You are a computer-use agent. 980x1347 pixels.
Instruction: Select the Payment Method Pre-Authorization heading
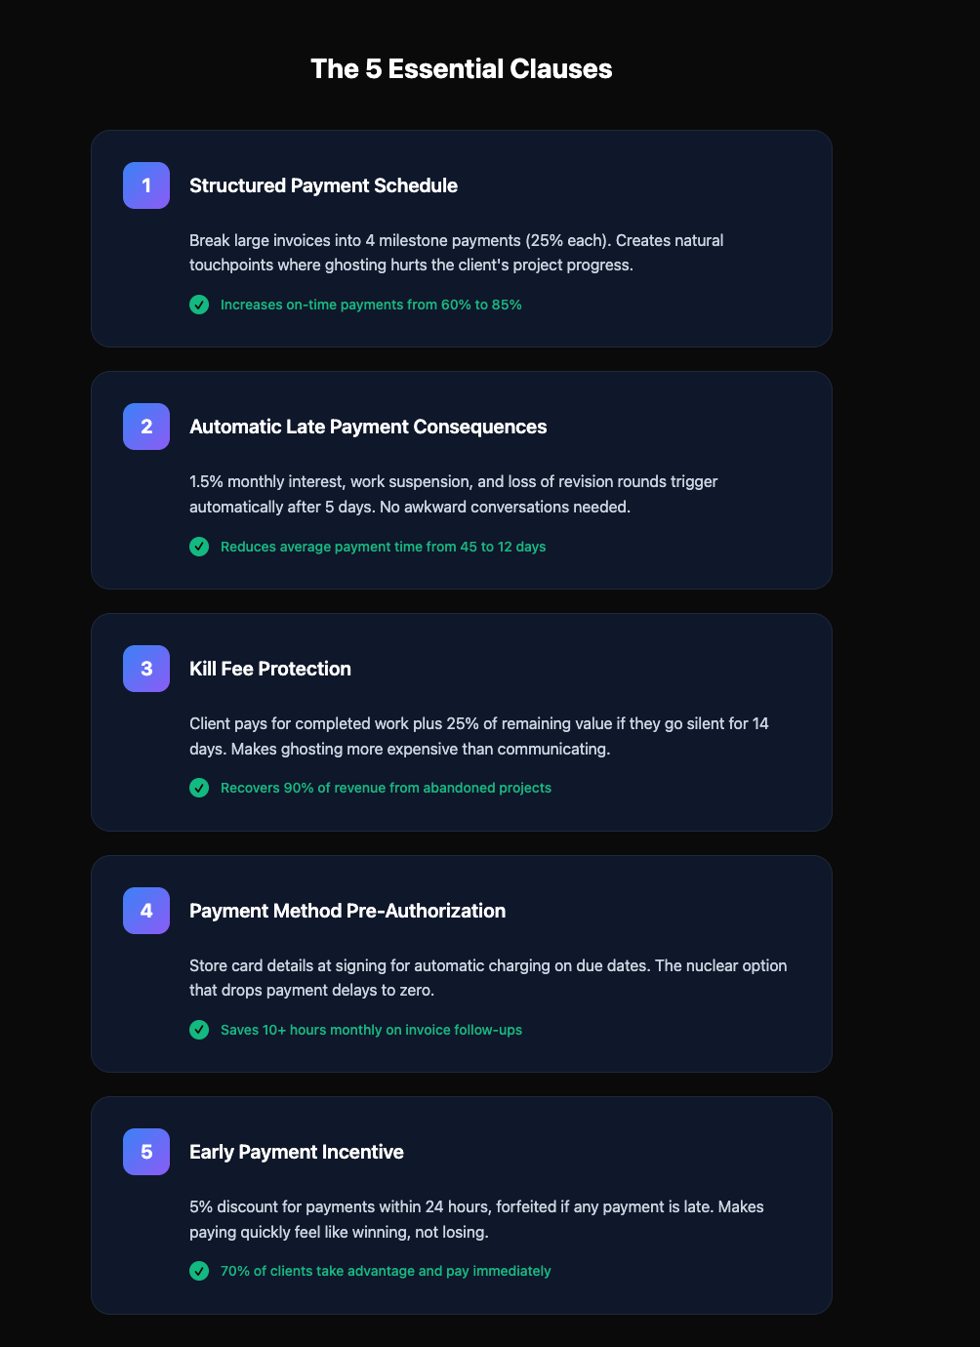tap(347, 911)
